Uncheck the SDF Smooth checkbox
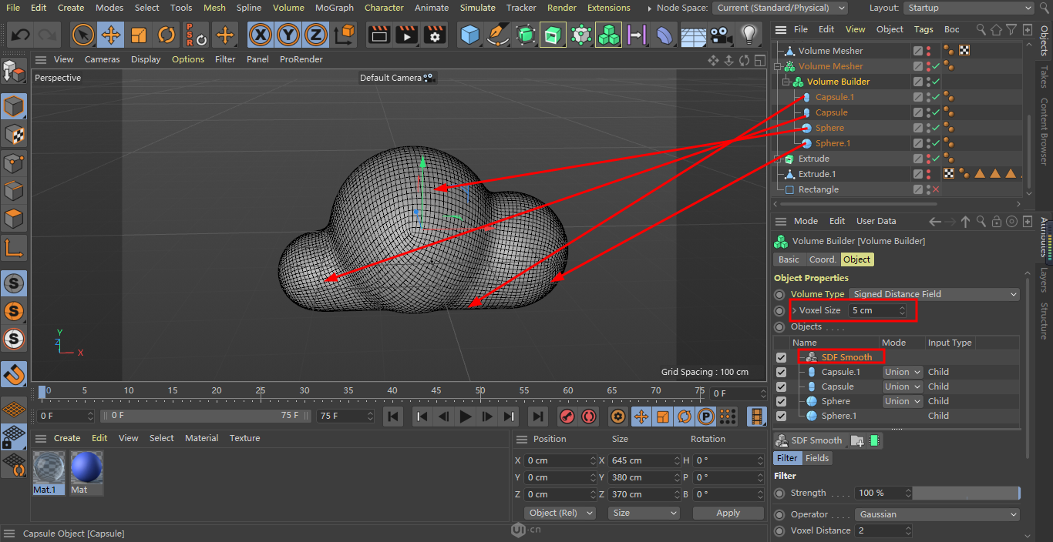The height and width of the screenshot is (542, 1053). click(x=782, y=357)
